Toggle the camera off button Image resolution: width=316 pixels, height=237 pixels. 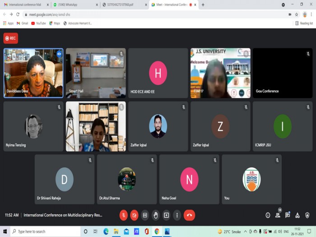tap(134, 215)
